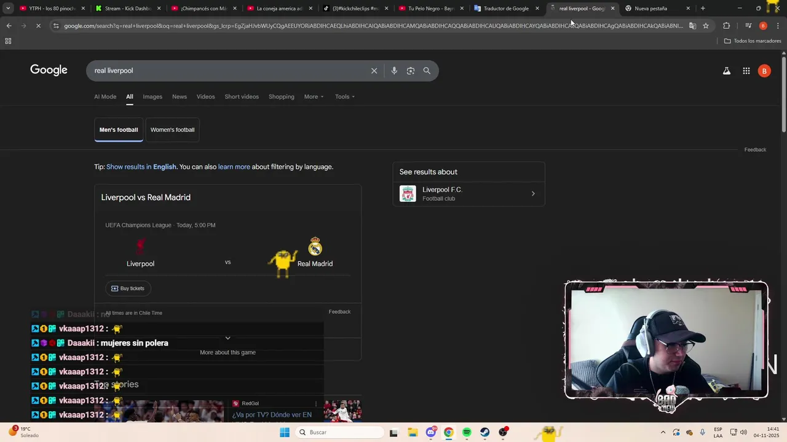The image size is (787, 442).
Task: Open the Google apps grid
Action: pyautogui.click(x=746, y=71)
